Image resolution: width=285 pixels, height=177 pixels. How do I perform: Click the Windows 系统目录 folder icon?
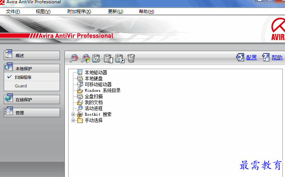tap(80, 90)
